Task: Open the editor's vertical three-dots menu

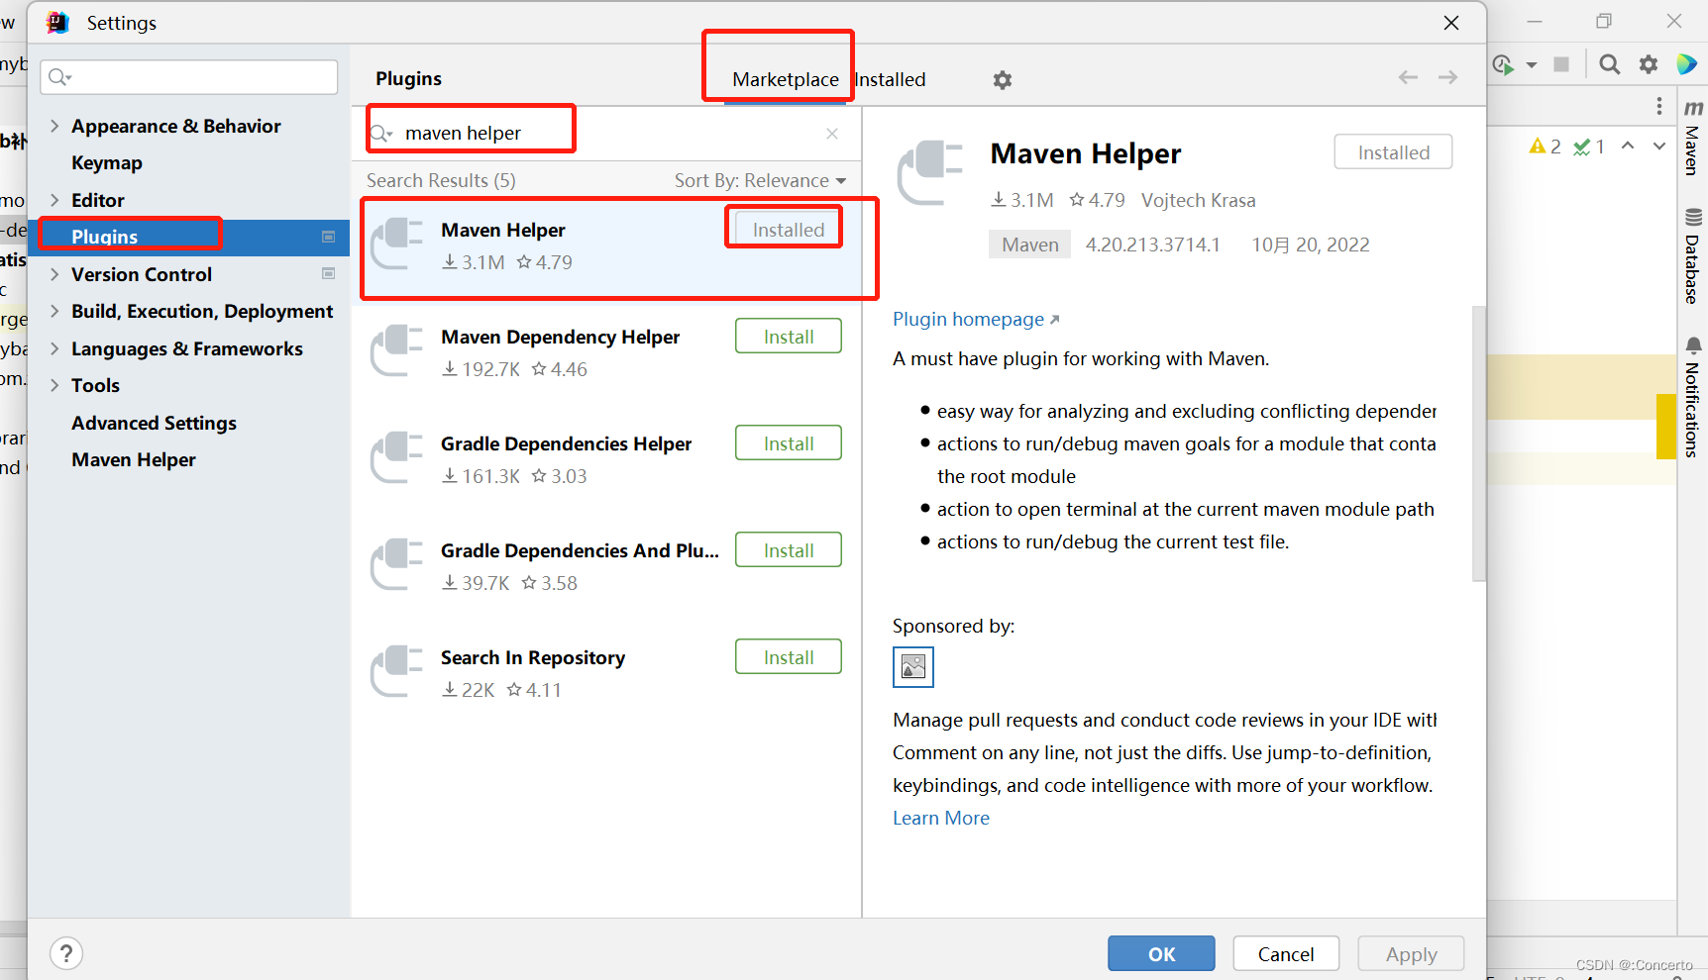Action: click(1659, 106)
